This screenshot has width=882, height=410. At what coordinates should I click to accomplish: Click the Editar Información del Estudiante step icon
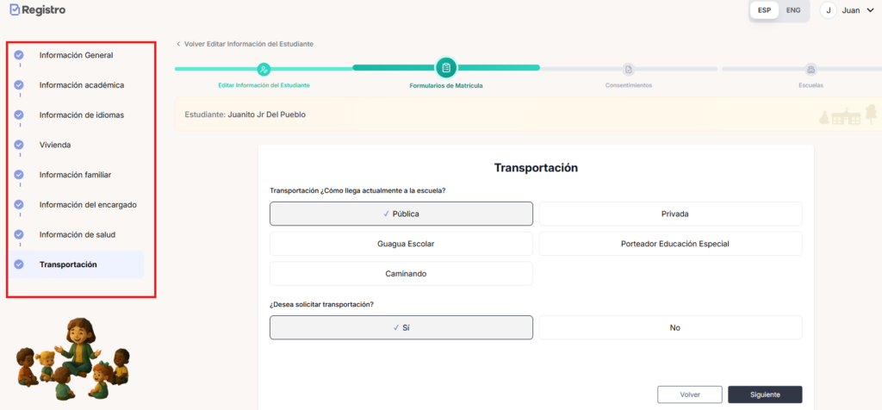pyautogui.click(x=264, y=69)
